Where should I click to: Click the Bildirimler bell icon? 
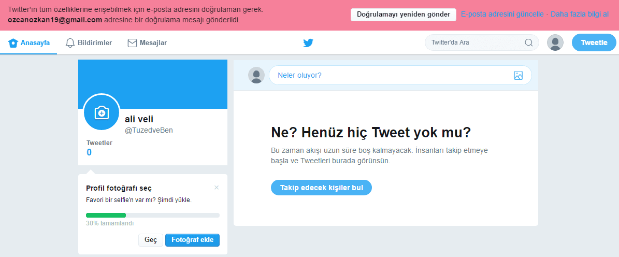[x=70, y=42]
